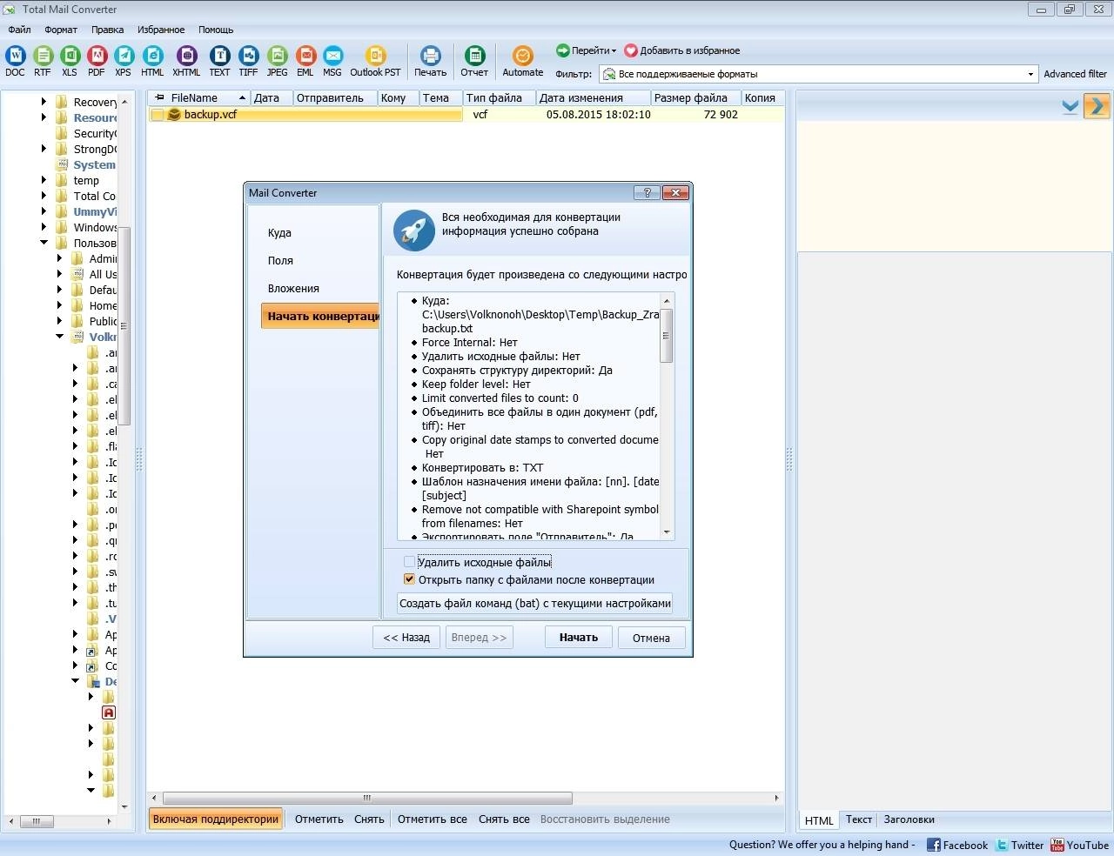Open the Избранное menu
This screenshot has height=856, width=1114.
(161, 30)
